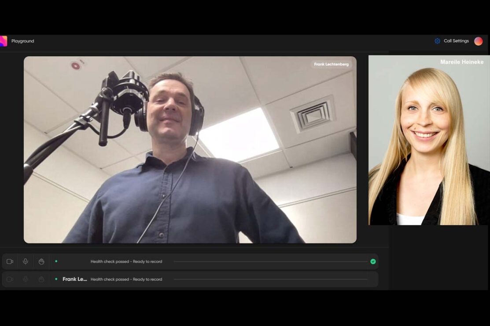
Task: Click the first row's recording progress bar
Action: tap(270, 261)
